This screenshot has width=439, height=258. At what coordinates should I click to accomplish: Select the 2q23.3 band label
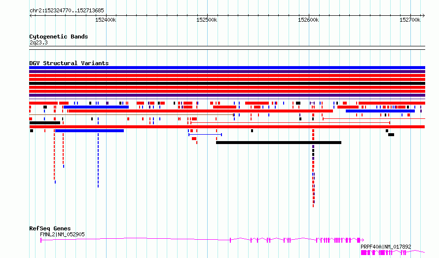click(x=38, y=42)
